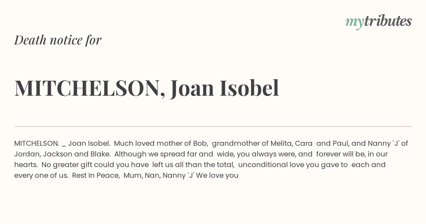Click the dark "tributes" part of logo
426x224 pixels.
388,21
